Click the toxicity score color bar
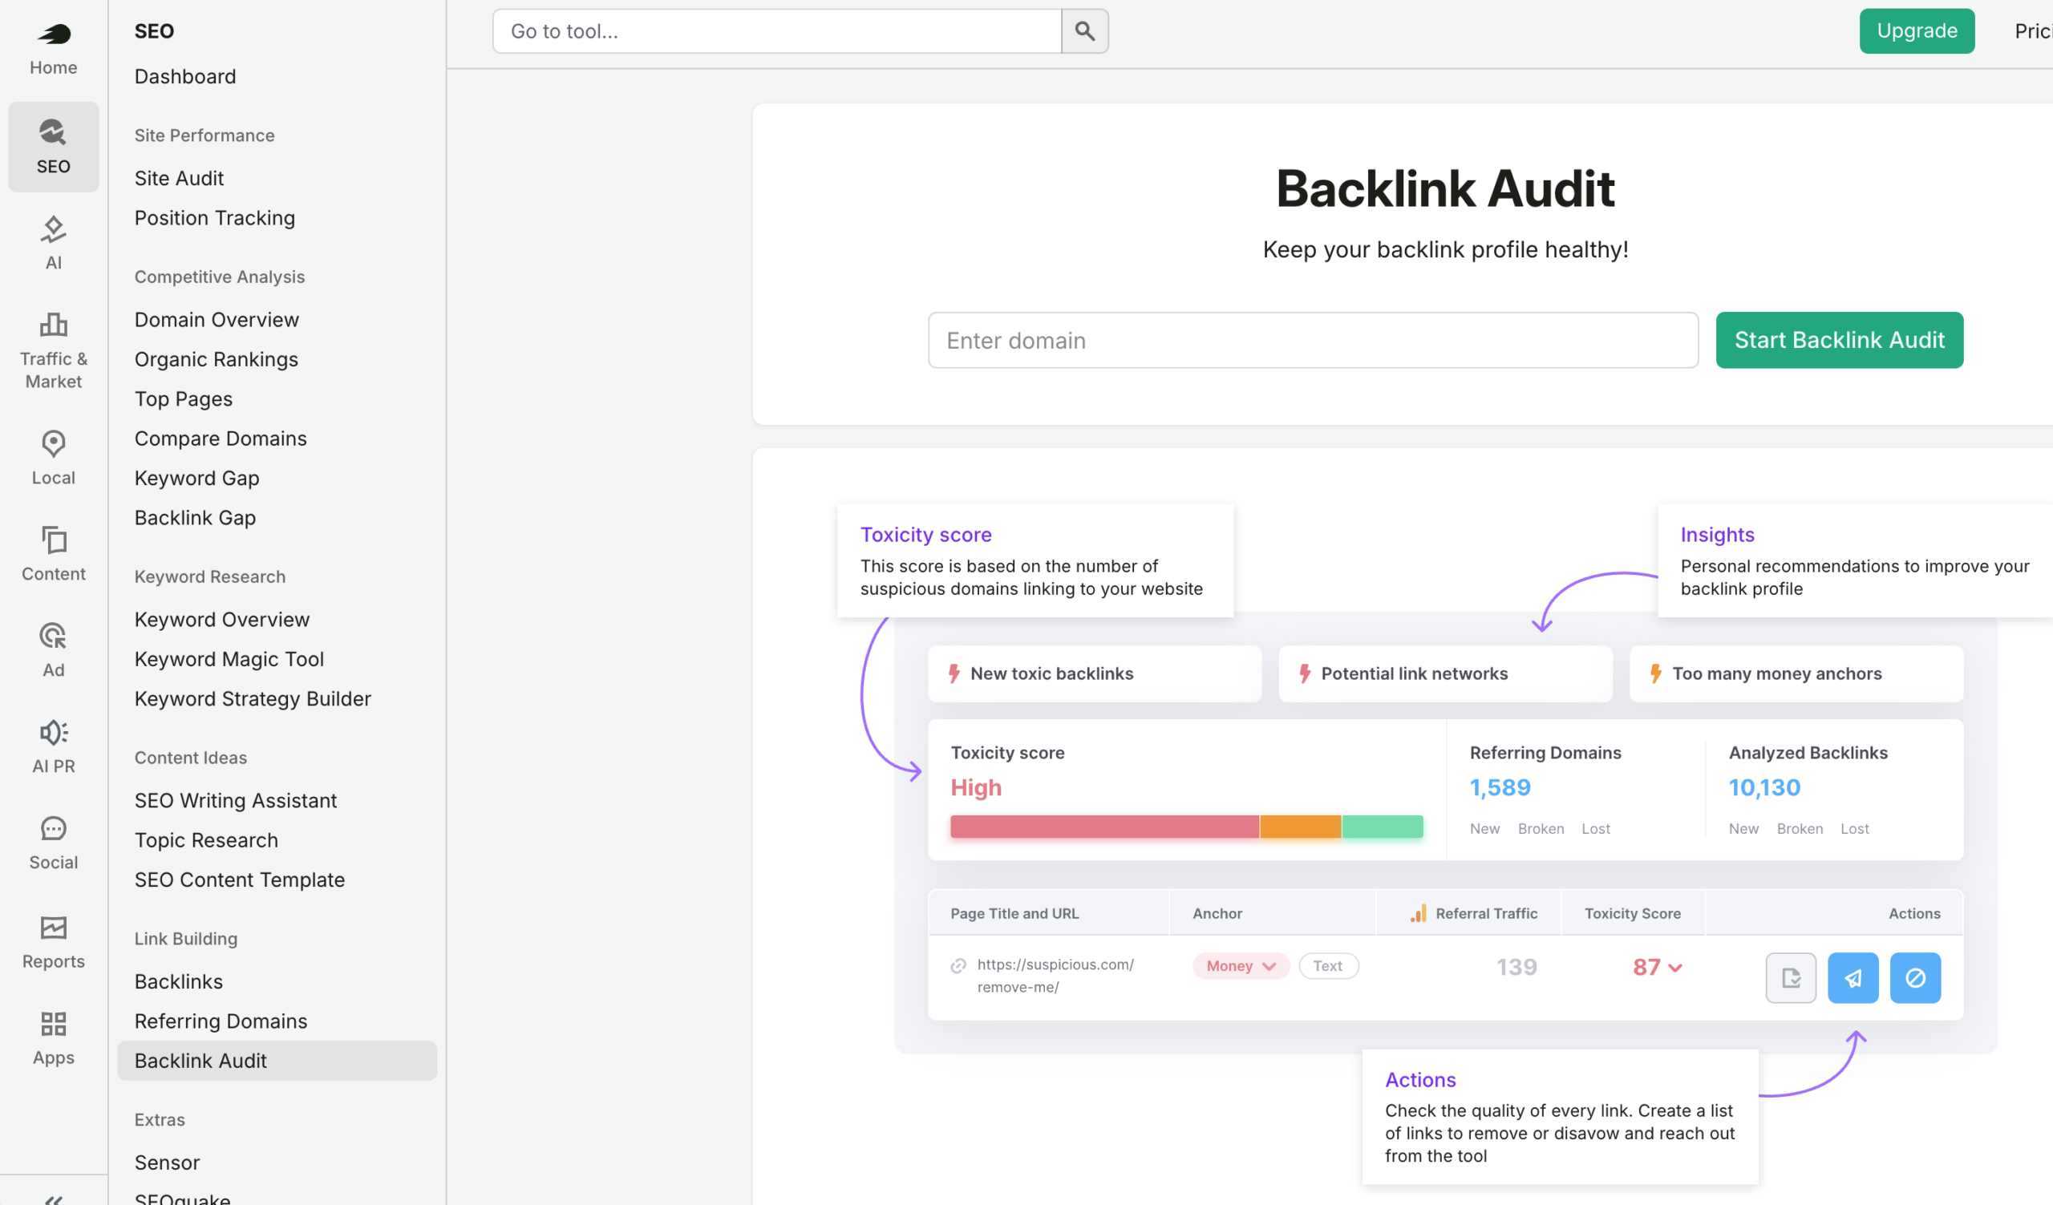2053x1205 pixels. 1186,826
